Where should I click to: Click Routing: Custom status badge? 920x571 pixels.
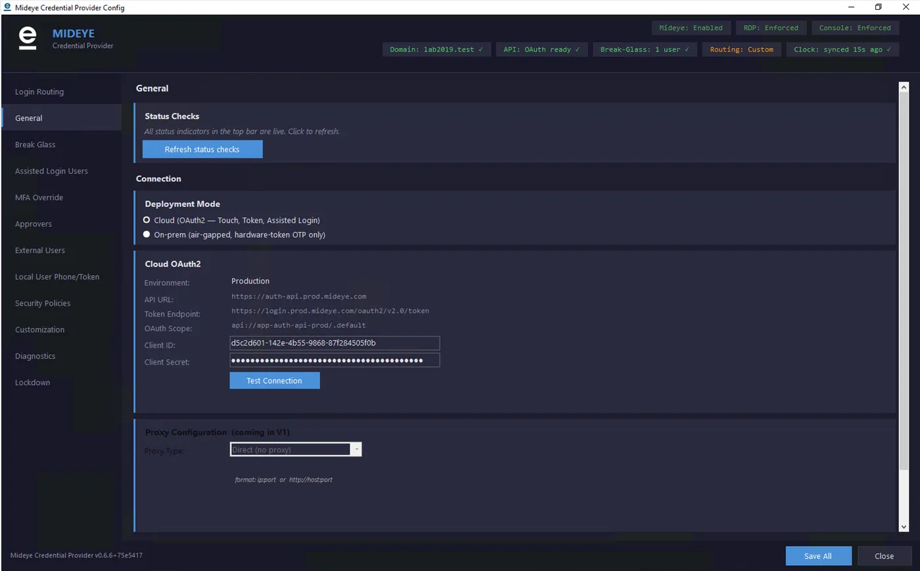[741, 49]
